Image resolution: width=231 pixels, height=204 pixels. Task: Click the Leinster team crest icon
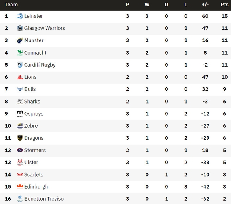(x=20, y=16)
